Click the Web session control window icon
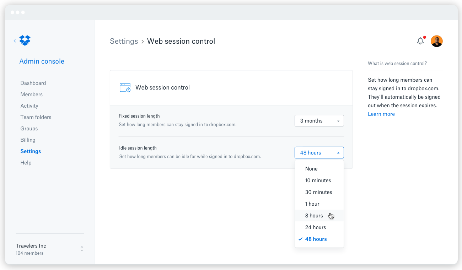462x270 pixels. 125,88
